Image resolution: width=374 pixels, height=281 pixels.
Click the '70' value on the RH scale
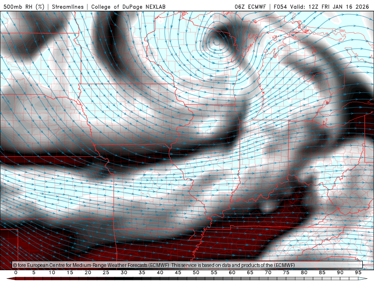(268, 273)
